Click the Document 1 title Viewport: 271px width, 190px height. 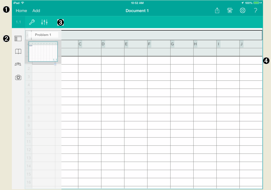[x=137, y=11]
